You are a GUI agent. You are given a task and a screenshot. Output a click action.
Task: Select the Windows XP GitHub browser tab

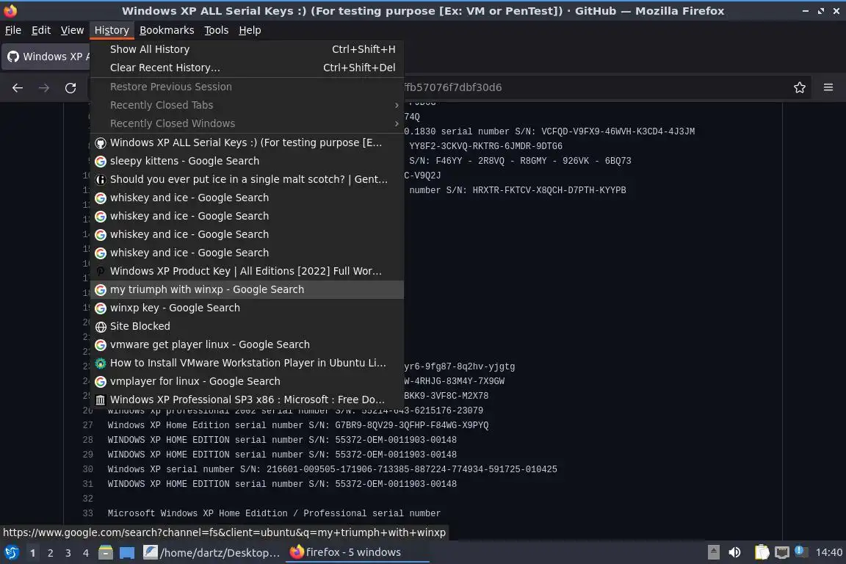pyautogui.click(x=46, y=57)
